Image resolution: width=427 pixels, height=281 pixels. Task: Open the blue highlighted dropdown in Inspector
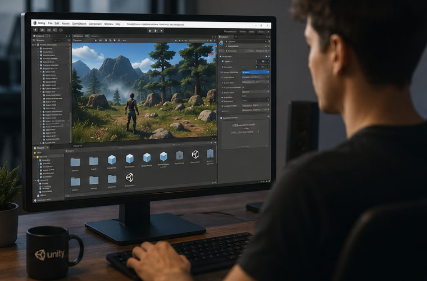point(256,72)
